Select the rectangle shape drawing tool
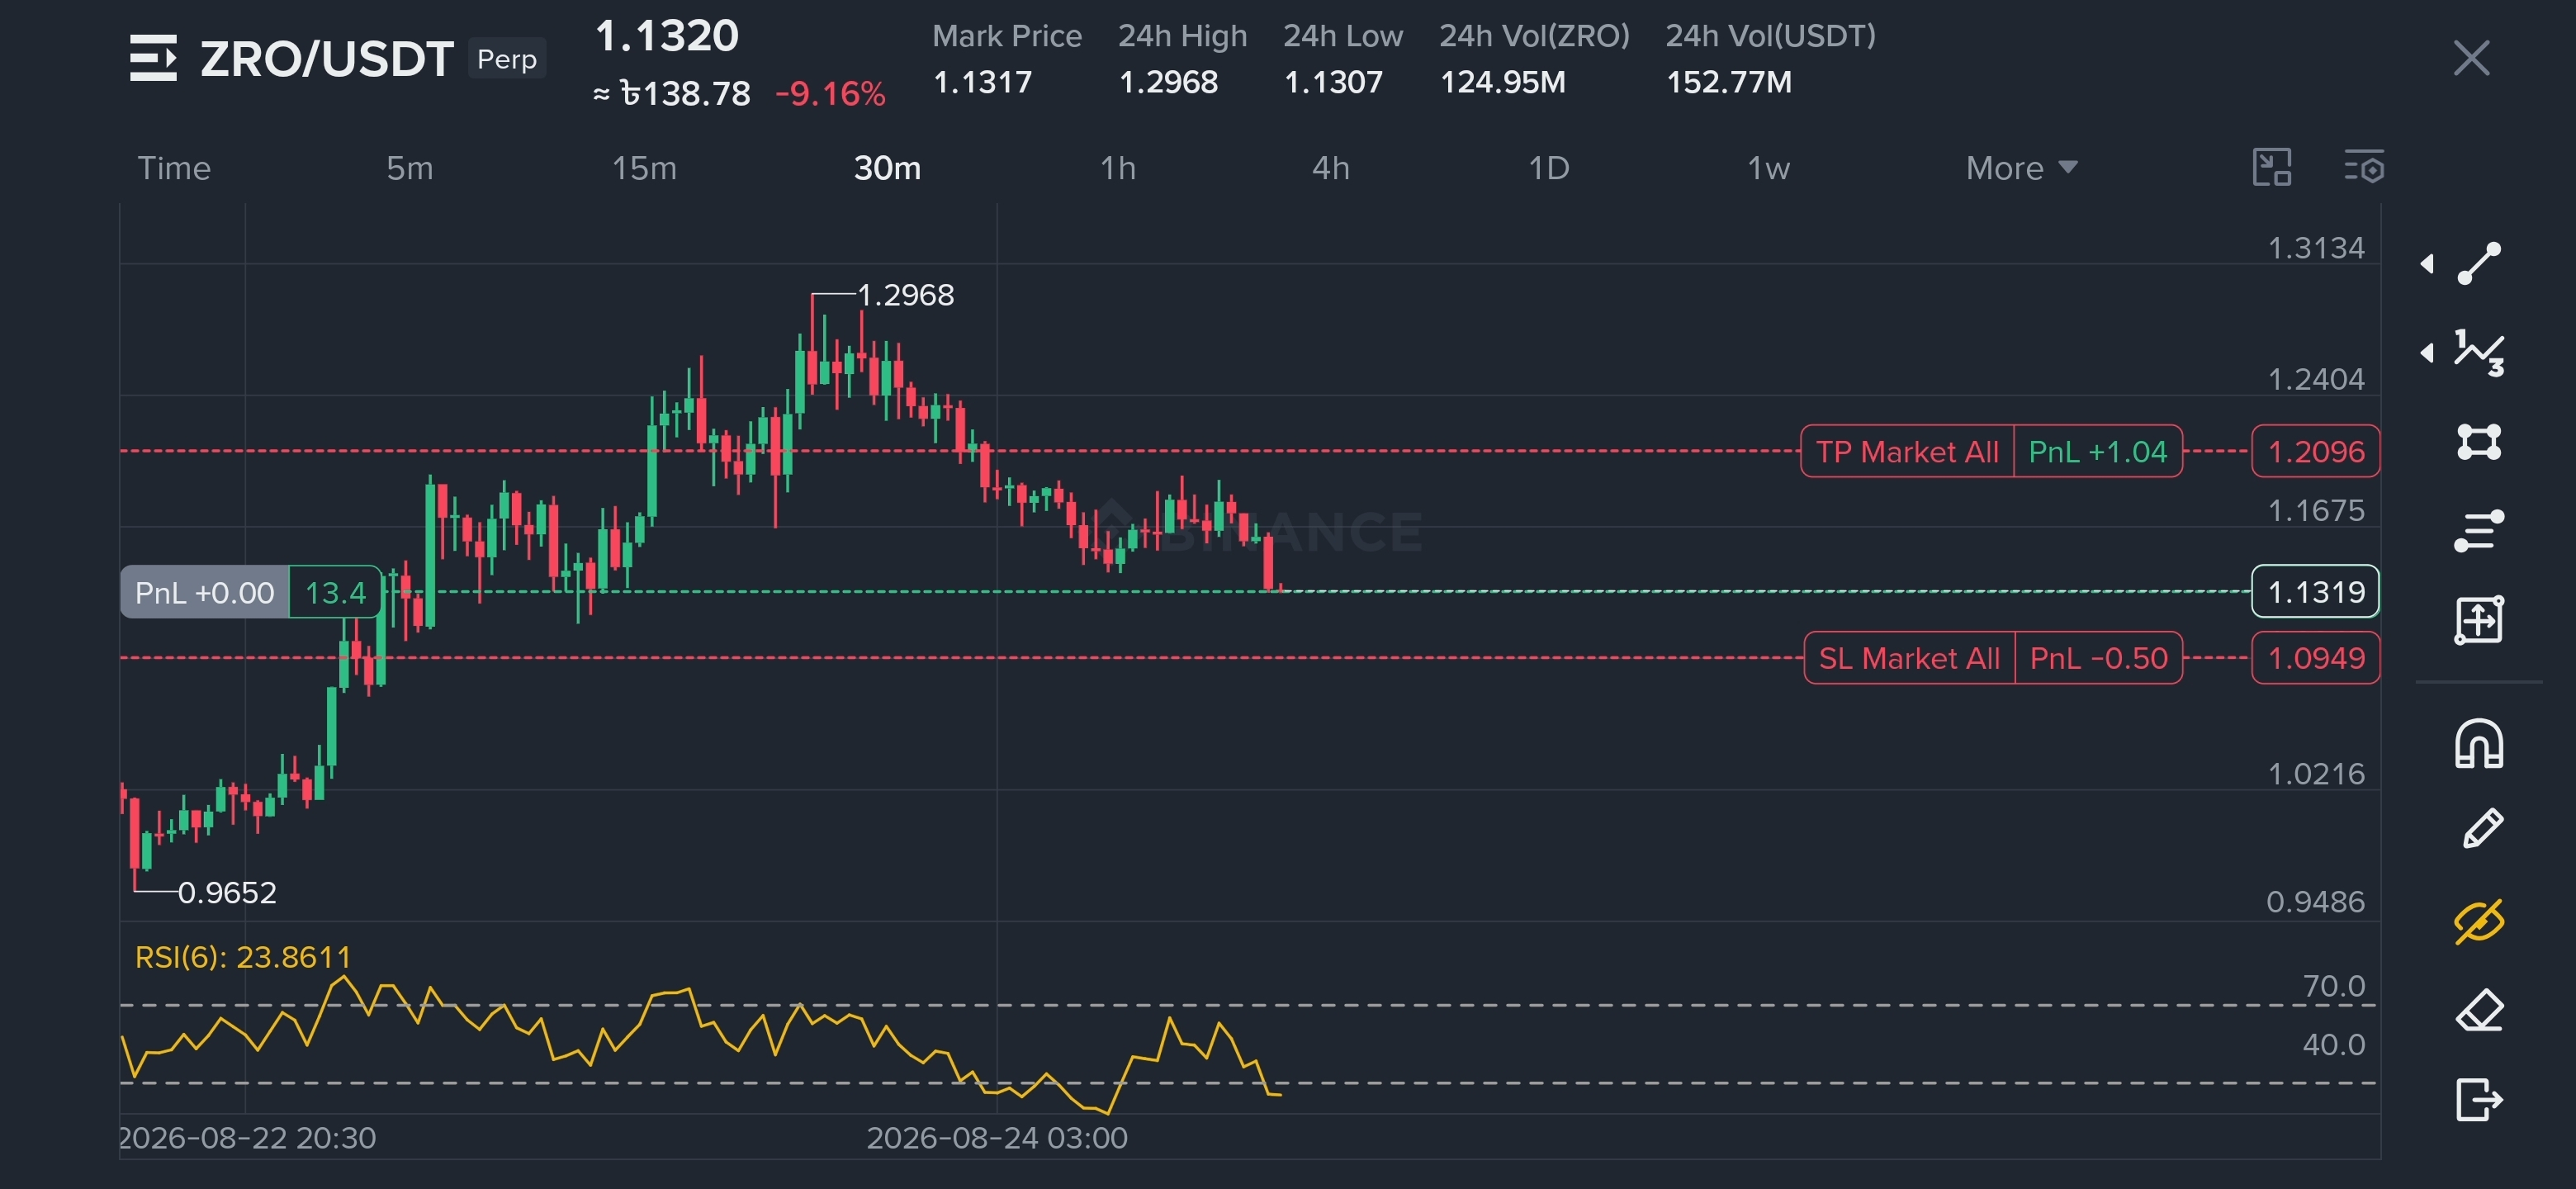The image size is (2576, 1189). coord(2479,441)
